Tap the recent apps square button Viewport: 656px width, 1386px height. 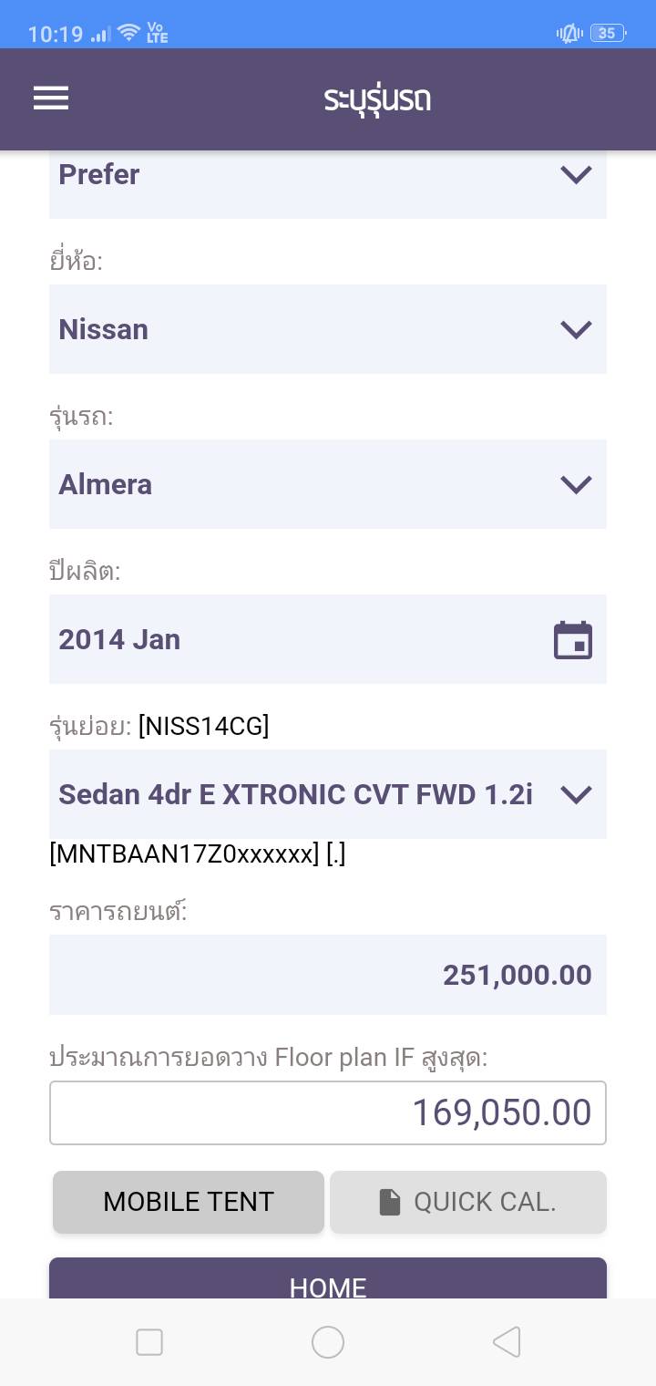click(149, 1342)
